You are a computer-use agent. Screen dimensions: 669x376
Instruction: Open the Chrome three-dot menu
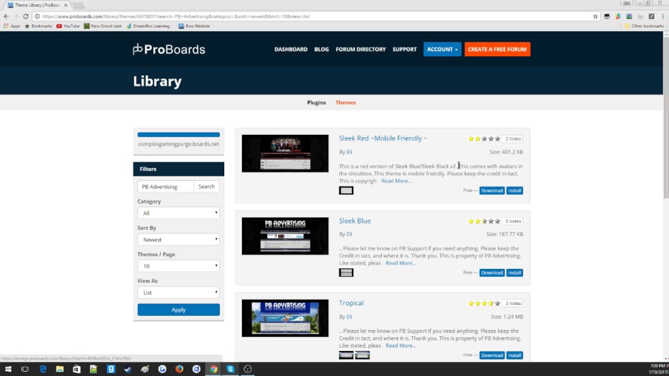[662, 16]
